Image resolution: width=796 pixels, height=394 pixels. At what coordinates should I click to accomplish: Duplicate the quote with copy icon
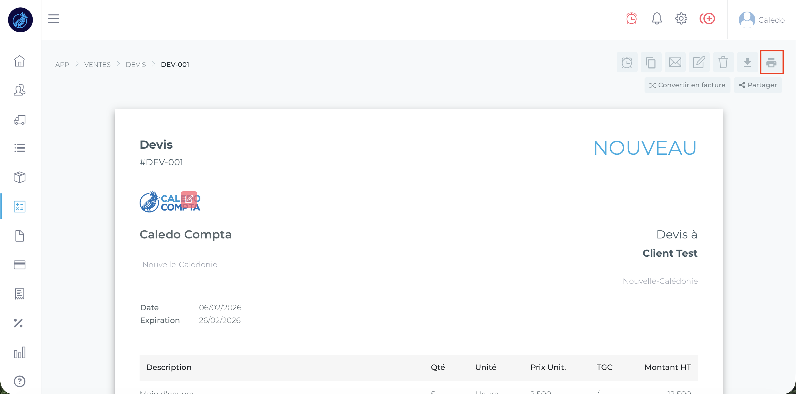[x=651, y=63]
